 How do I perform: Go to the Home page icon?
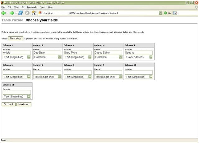click(x=34, y=13)
